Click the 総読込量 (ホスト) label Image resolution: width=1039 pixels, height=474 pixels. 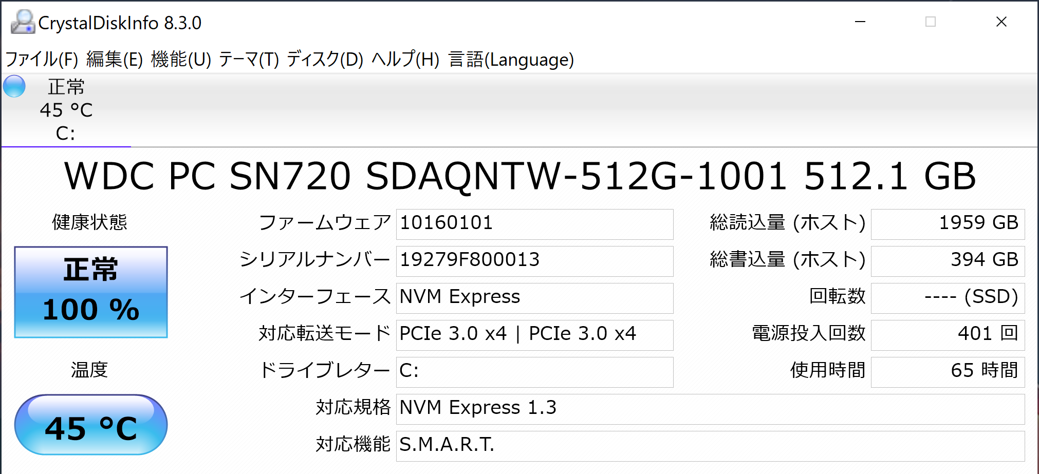[788, 223]
